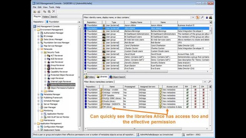Viewport: 246px width, 138px height.
Task: Click the left tree vertical scrollbar
Action: 80,78
